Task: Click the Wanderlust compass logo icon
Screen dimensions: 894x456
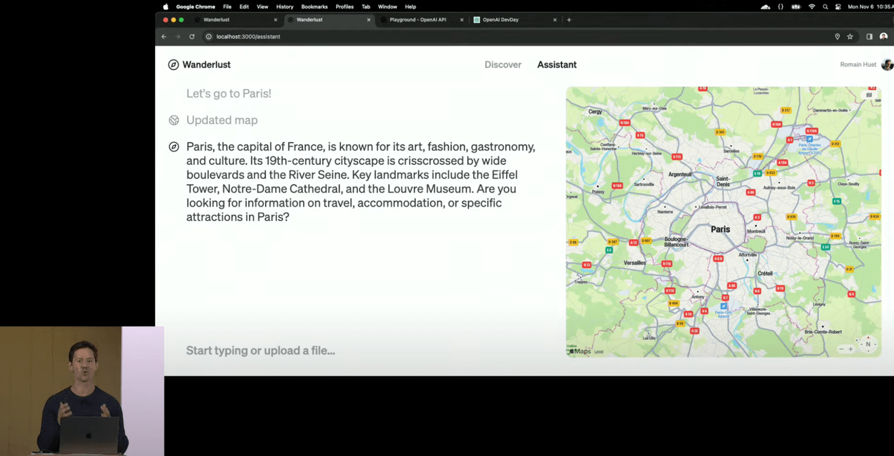Action: [173, 65]
